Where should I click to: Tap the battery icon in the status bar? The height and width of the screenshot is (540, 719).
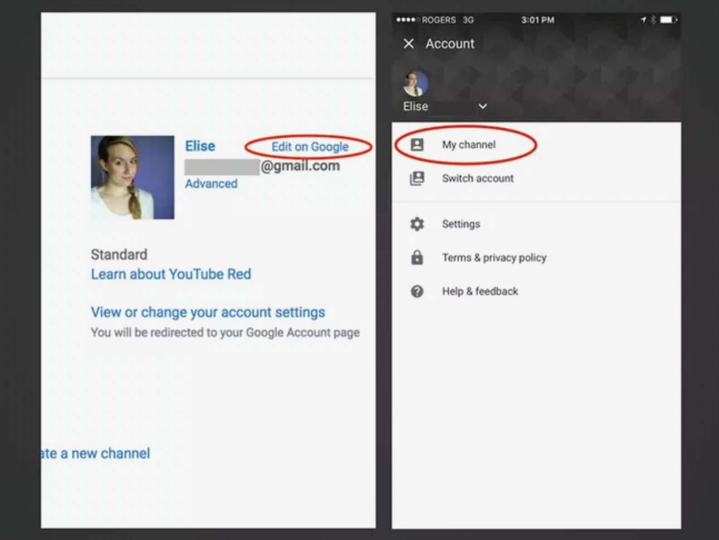pyautogui.click(x=668, y=20)
